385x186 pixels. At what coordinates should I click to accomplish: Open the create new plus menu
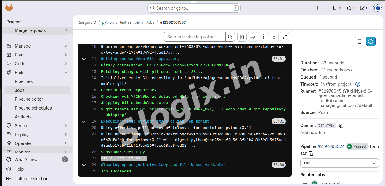click(x=317, y=8)
